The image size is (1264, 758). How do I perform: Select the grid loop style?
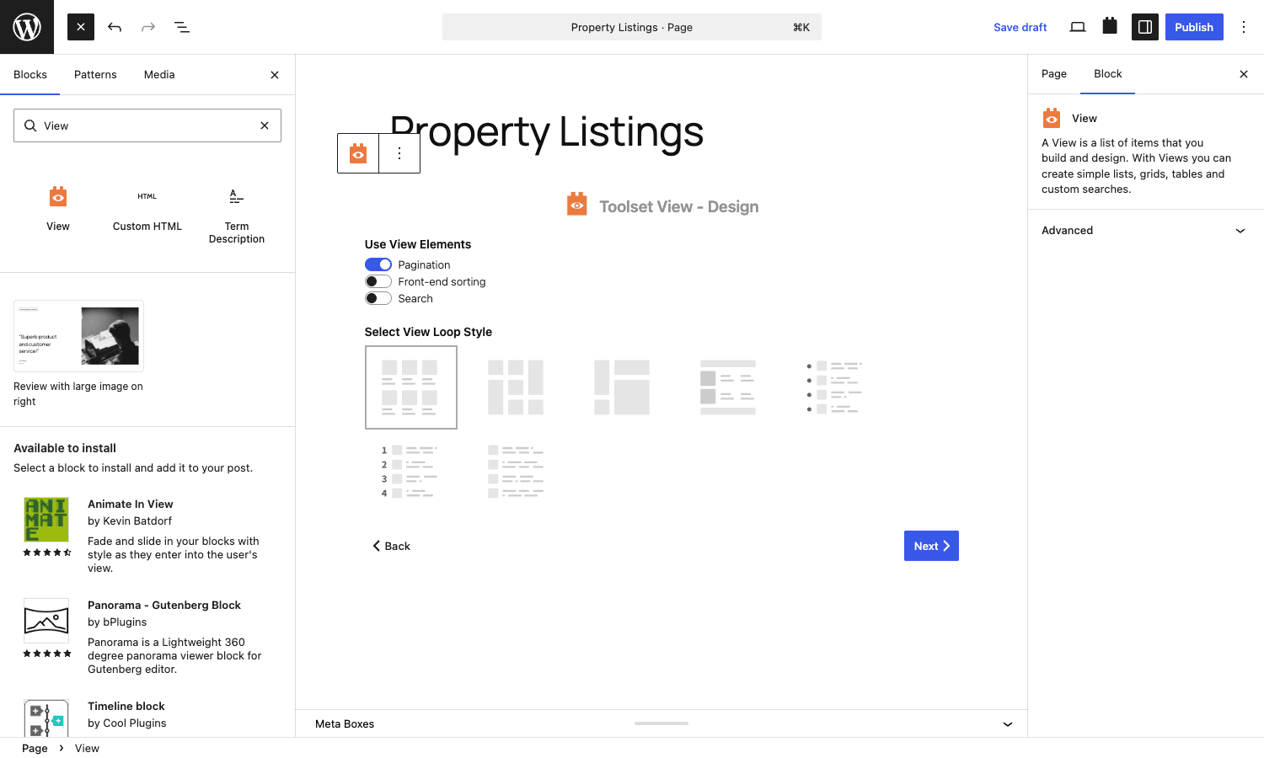pos(411,387)
